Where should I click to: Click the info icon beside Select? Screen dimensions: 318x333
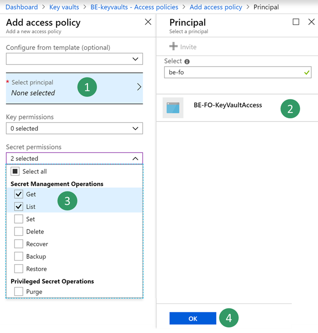(187, 62)
